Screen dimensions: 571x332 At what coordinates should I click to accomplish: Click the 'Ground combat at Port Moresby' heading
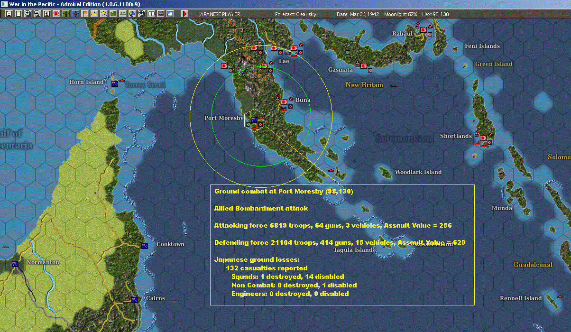284,191
